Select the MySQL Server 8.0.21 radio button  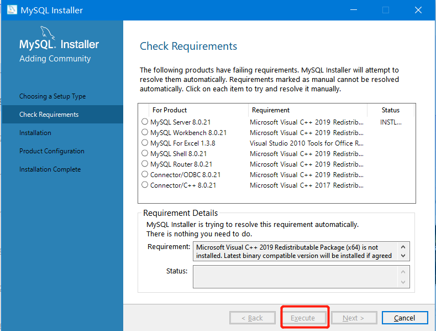tap(145, 122)
